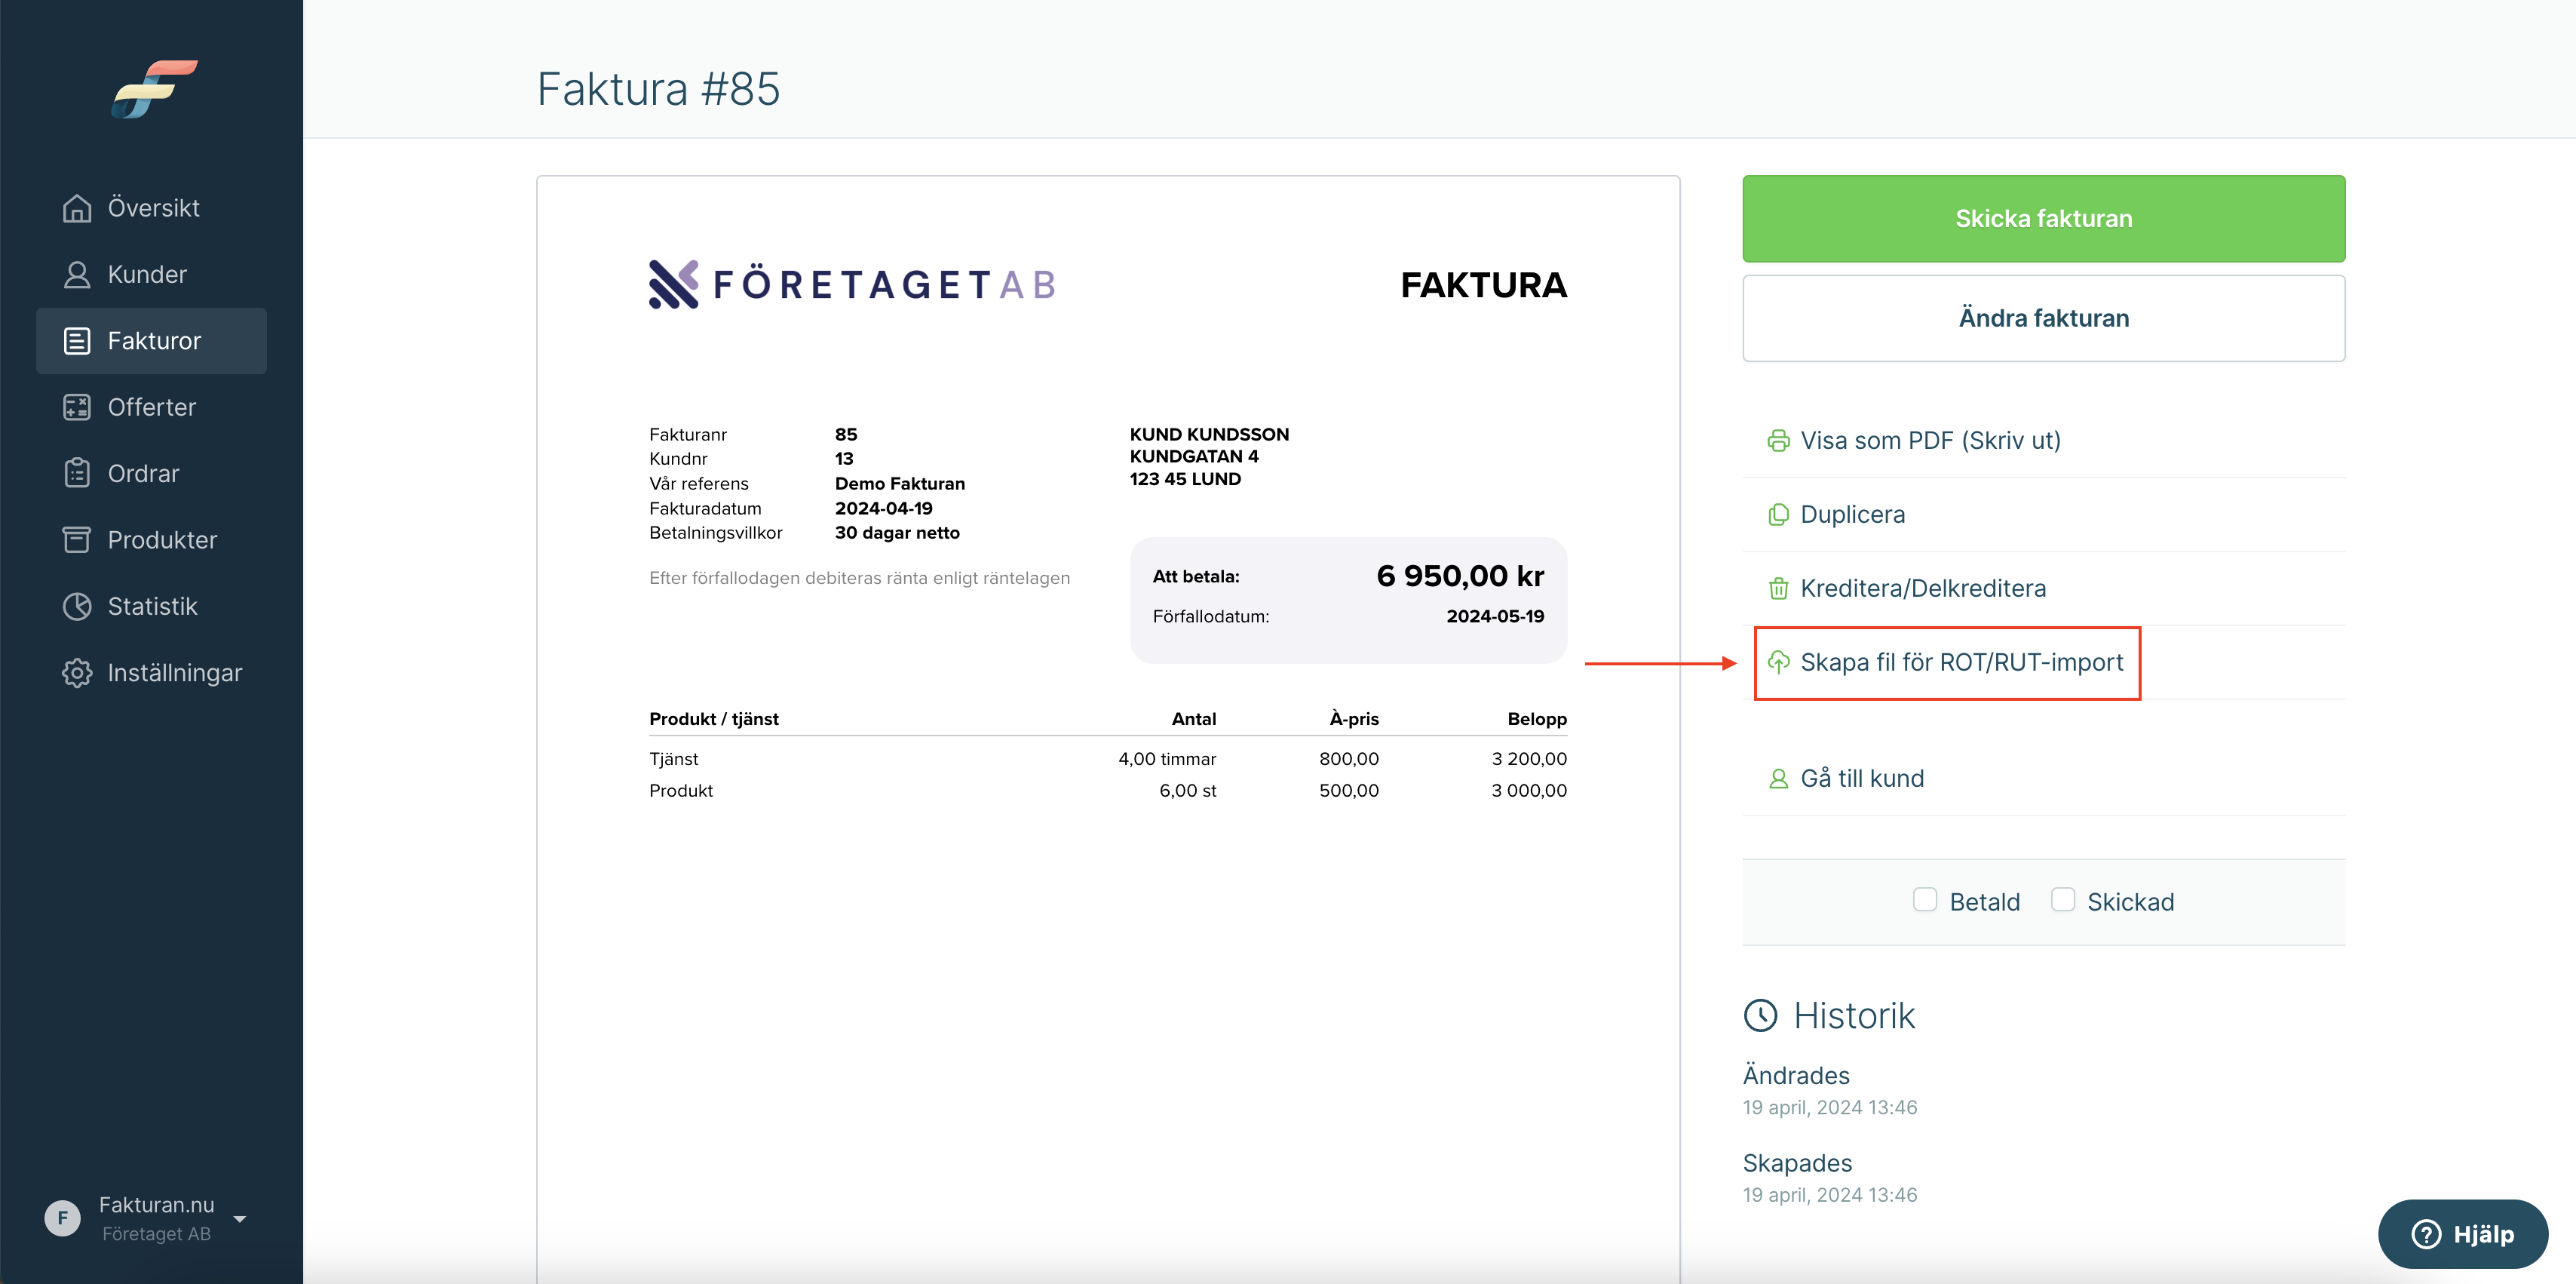Click the upload cloud icon for ROT/RUT-import
Viewport: 2576px width, 1284px height.
[1778, 662]
